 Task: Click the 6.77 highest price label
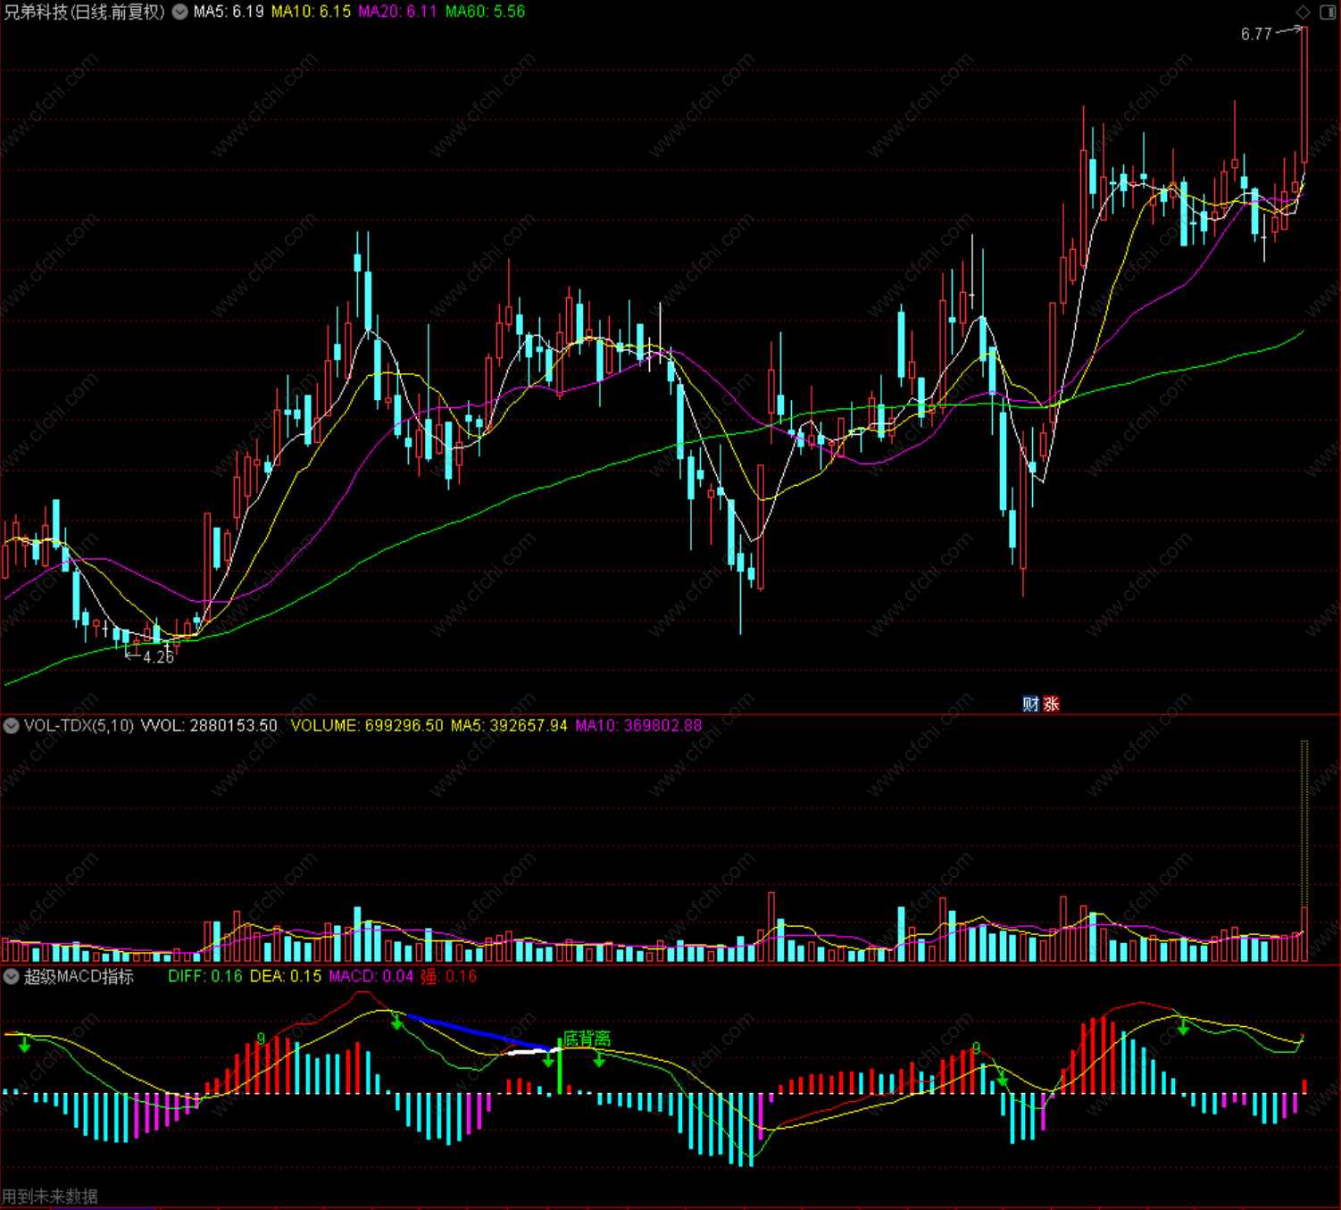click(x=1256, y=34)
